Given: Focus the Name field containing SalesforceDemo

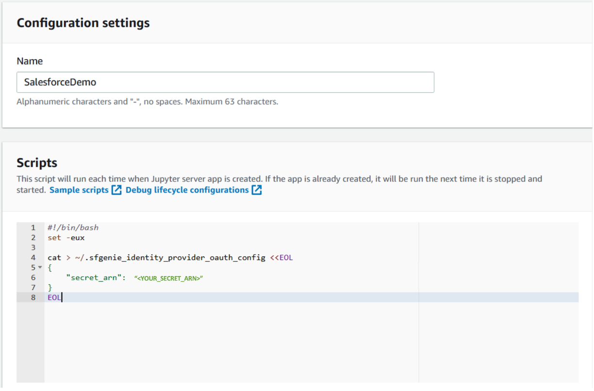Looking at the screenshot, I should (225, 82).
